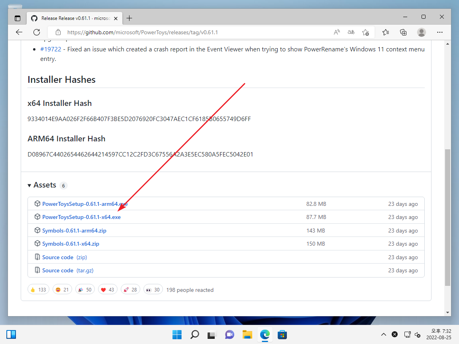Click the scrollbar up arrow
Image resolution: width=459 pixels, height=344 pixels.
click(447, 44)
